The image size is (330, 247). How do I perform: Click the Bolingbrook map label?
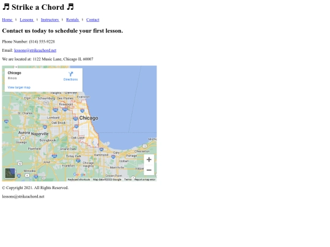click(x=48, y=140)
